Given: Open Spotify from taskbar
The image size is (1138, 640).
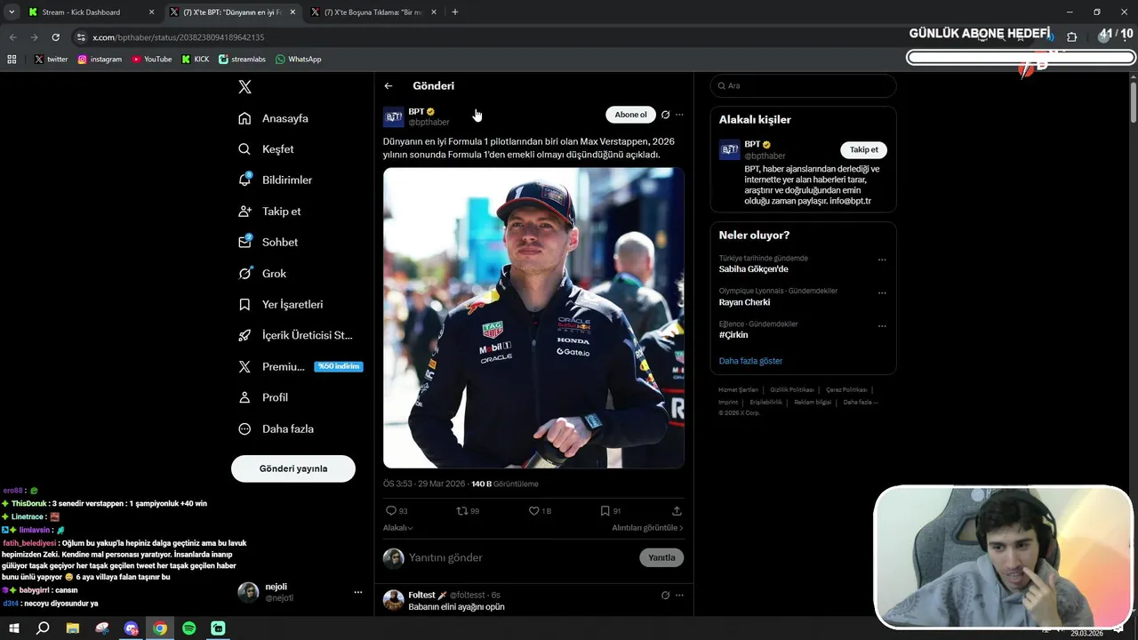Looking at the screenshot, I should pyautogui.click(x=189, y=628).
